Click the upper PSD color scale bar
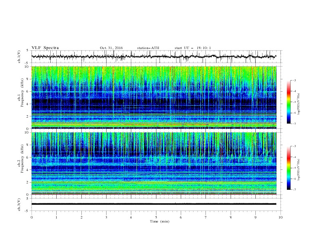 [x=288, y=102]
